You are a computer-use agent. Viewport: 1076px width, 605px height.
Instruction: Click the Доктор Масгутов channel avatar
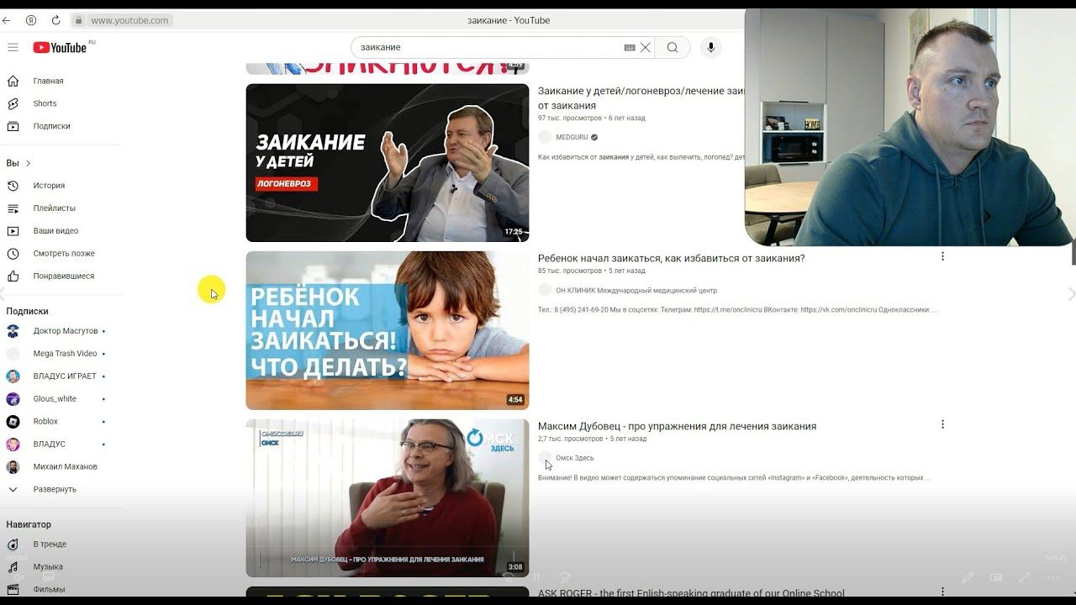pyautogui.click(x=13, y=331)
